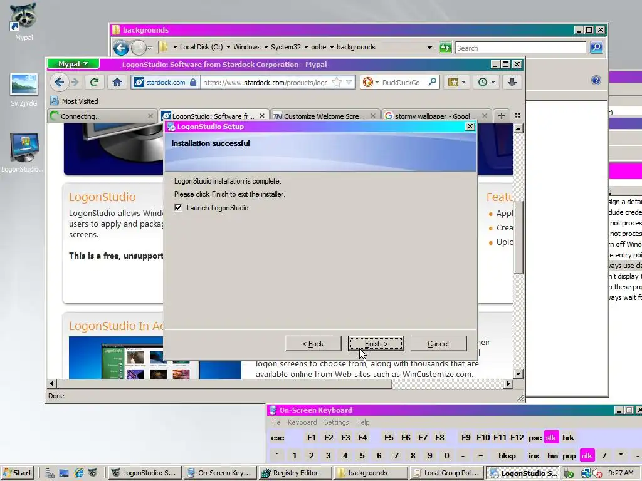
Task: Click the browser forward arrow in Mypal
Action: point(75,82)
